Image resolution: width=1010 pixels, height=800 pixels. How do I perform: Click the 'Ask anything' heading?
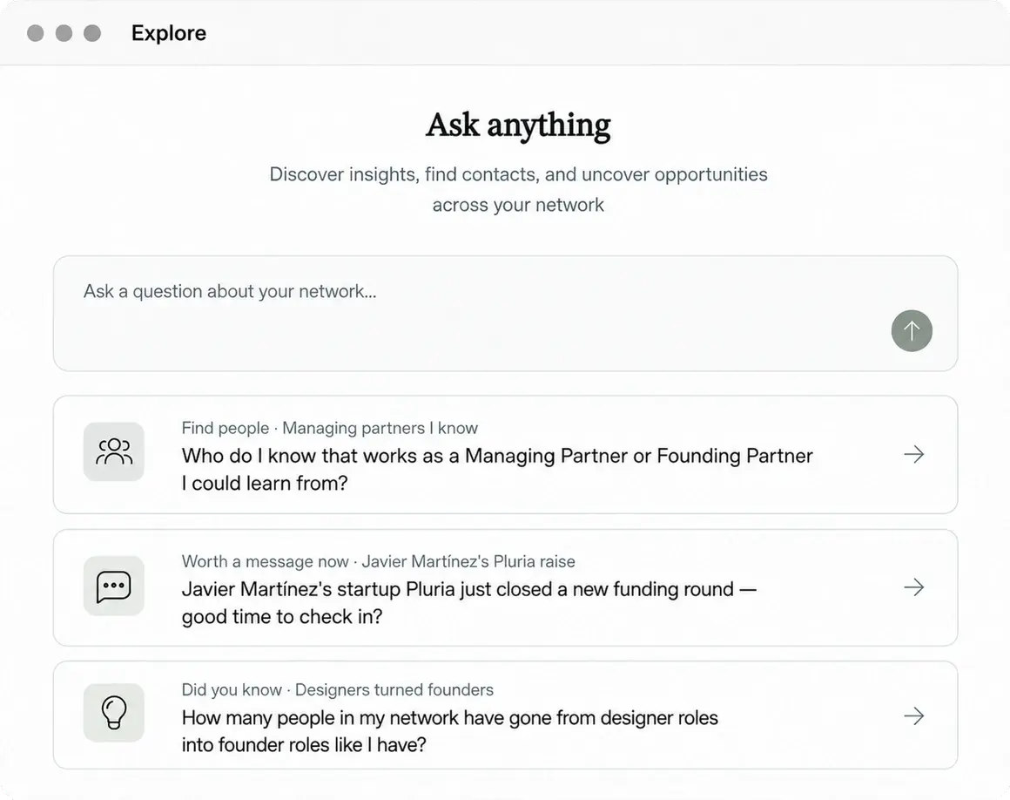(518, 125)
